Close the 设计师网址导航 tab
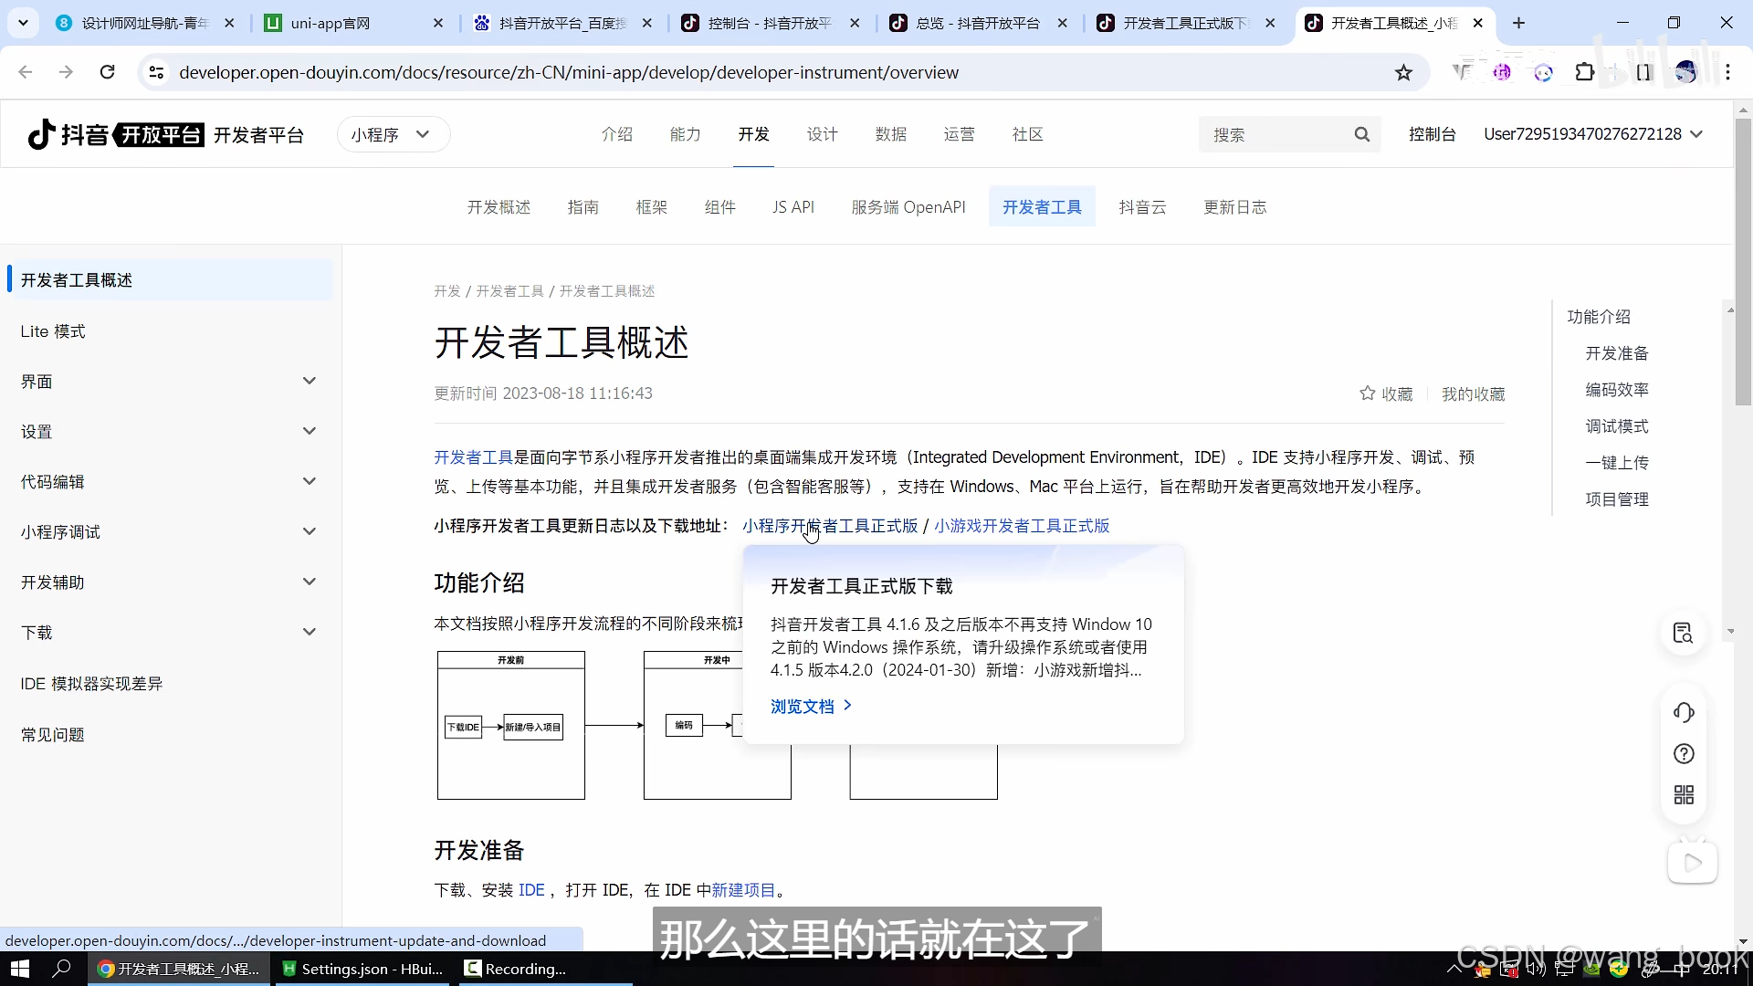This screenshot has width=1753, height=986. point(229,23)
